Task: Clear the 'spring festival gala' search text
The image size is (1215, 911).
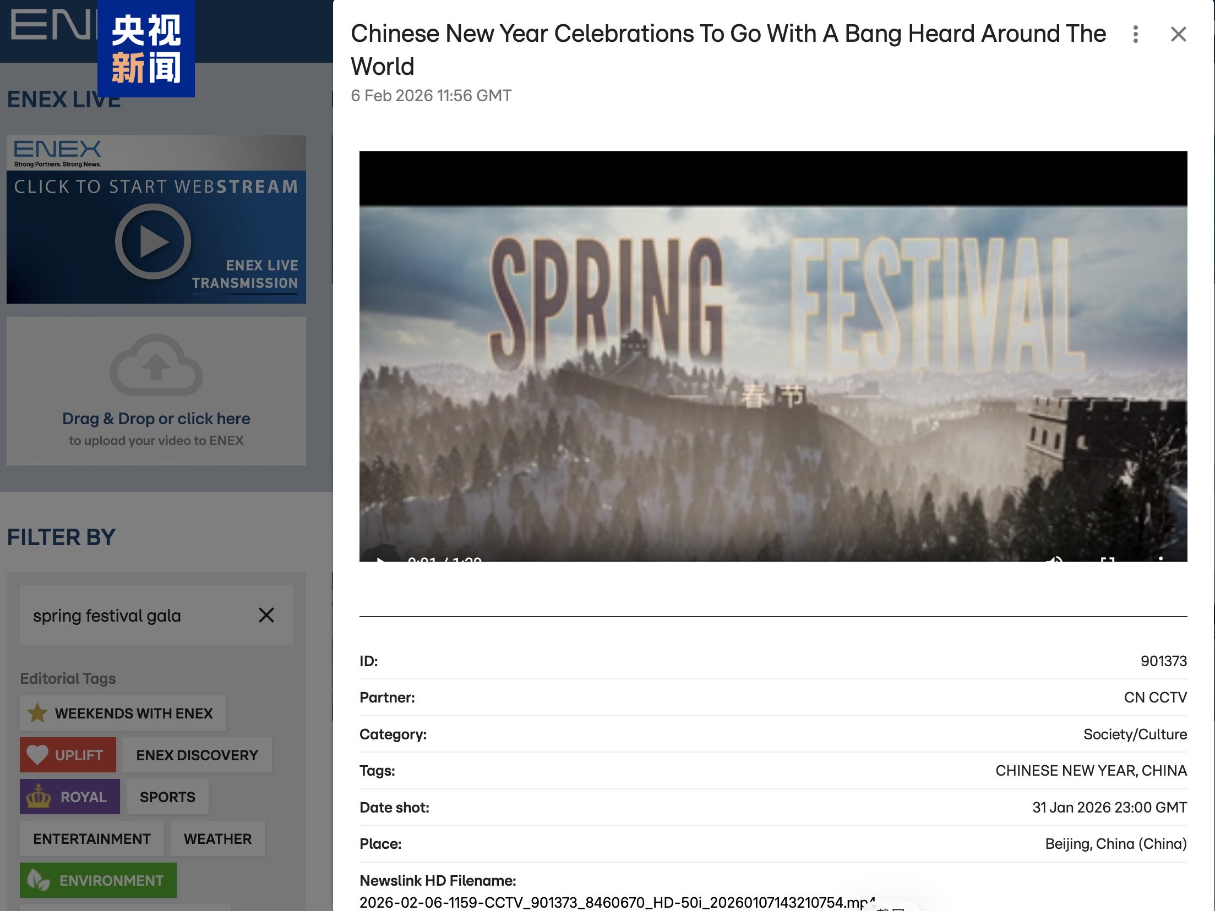Action: (266, 615)
